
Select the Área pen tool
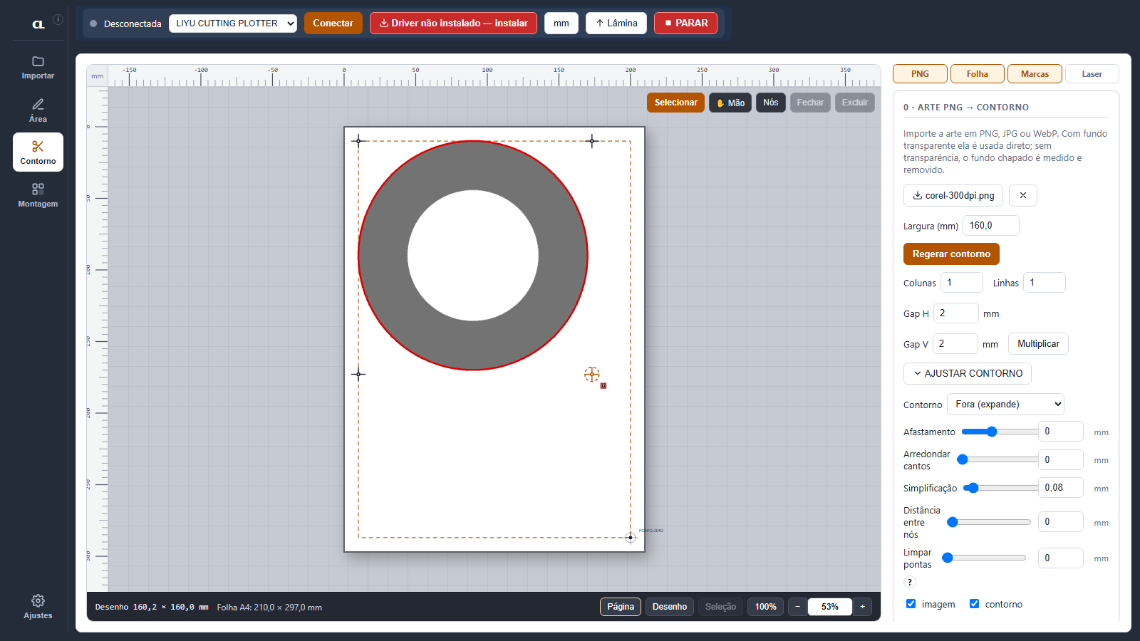tap(38, 110)
